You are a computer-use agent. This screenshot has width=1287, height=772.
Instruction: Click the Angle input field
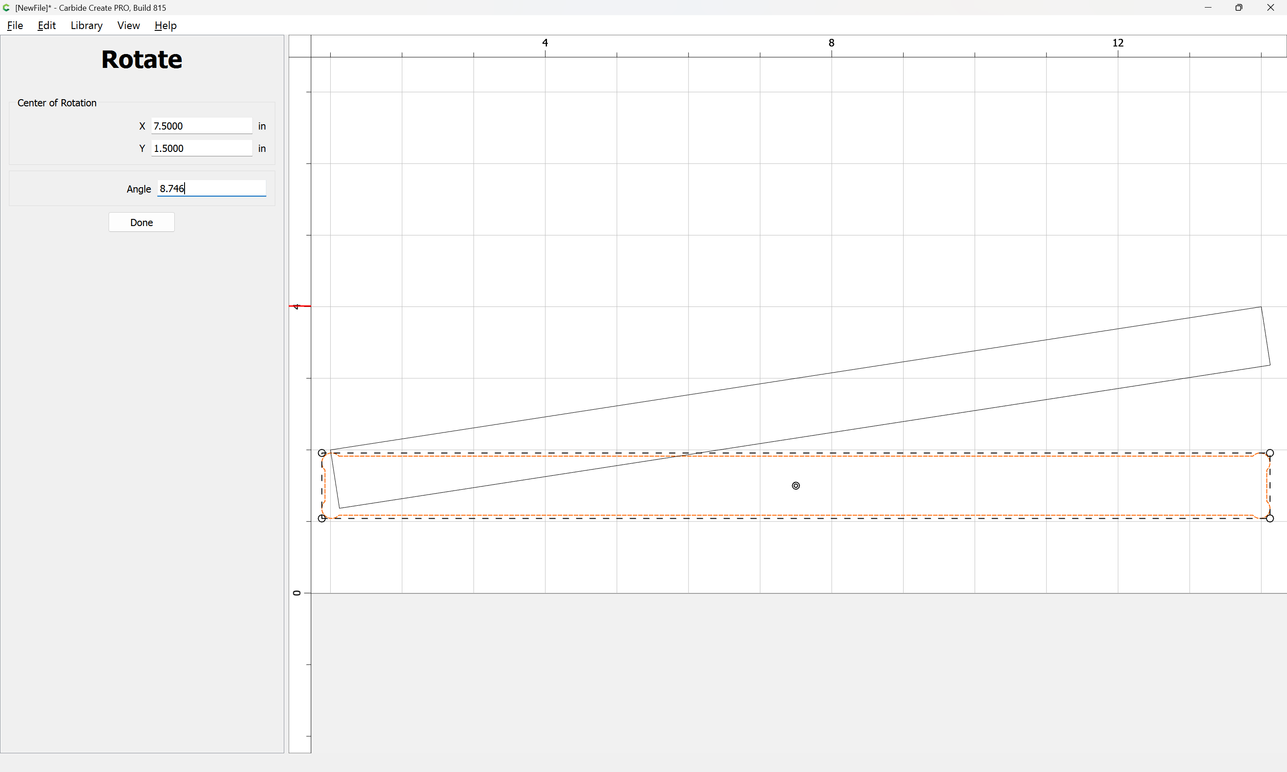212,189
